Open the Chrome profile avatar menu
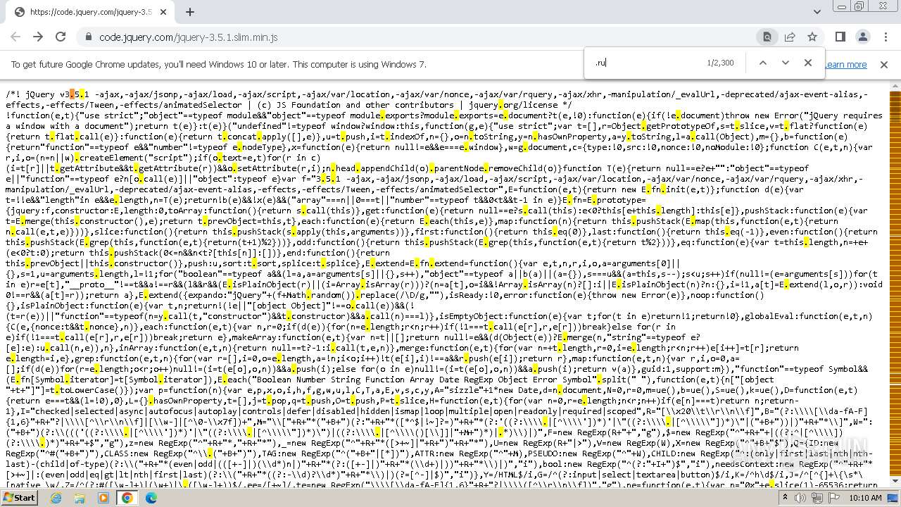The width and height of the screenshot is (901, 507). 863,37
